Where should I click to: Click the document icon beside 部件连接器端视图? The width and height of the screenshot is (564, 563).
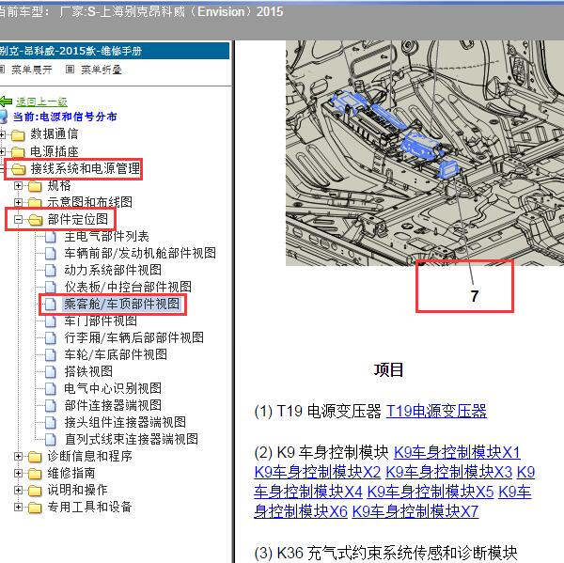[x=51, y=406]
